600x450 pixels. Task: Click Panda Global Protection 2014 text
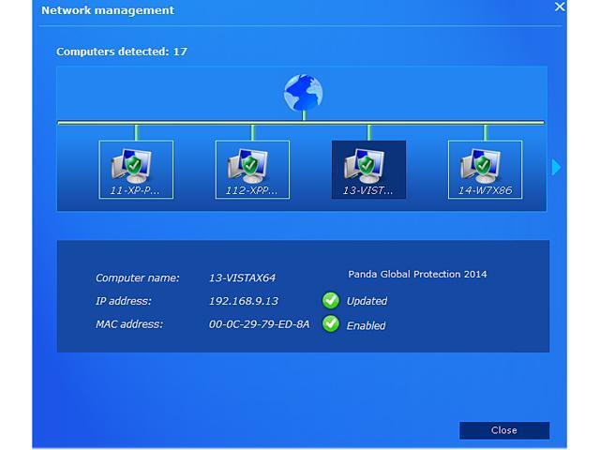point(417,274)
